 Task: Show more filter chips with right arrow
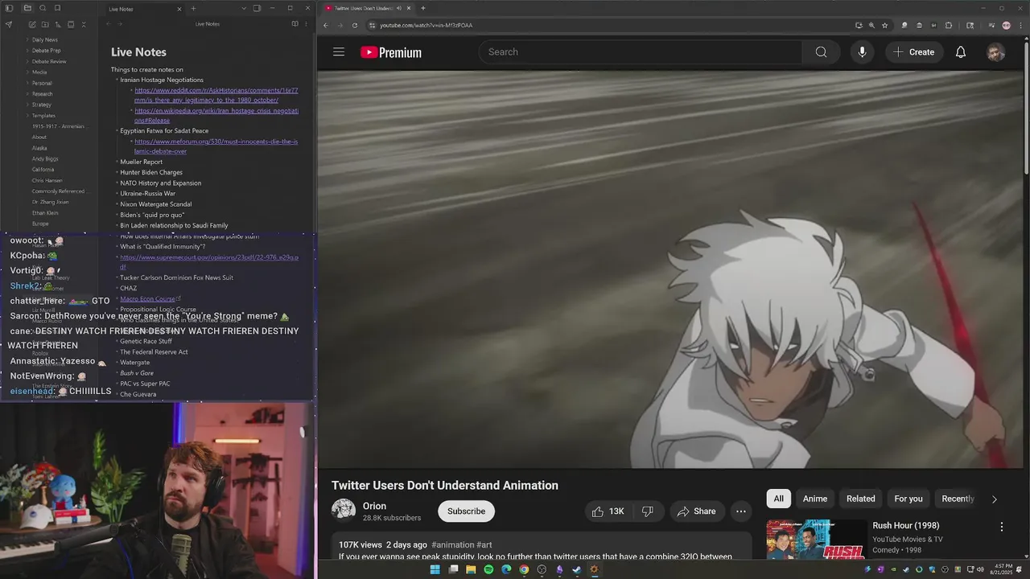click(994, 499)
